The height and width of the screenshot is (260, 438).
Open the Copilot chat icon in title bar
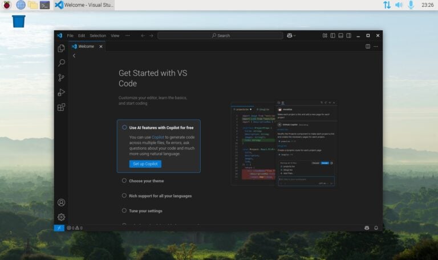(x=290, y=36)
